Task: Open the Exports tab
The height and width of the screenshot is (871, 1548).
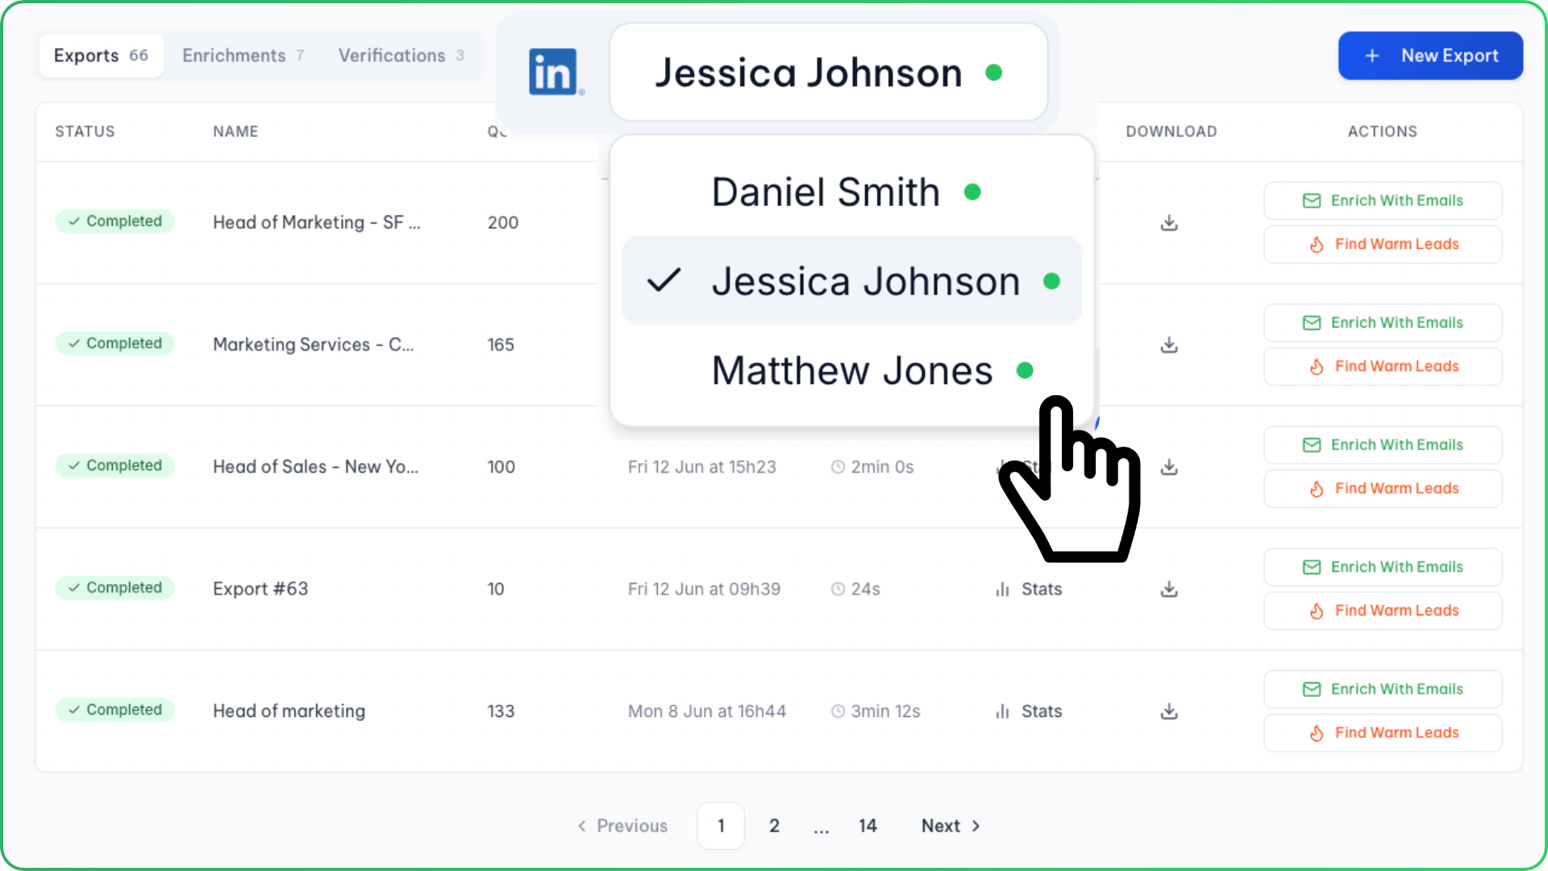Action: click(x=101, y=56)
